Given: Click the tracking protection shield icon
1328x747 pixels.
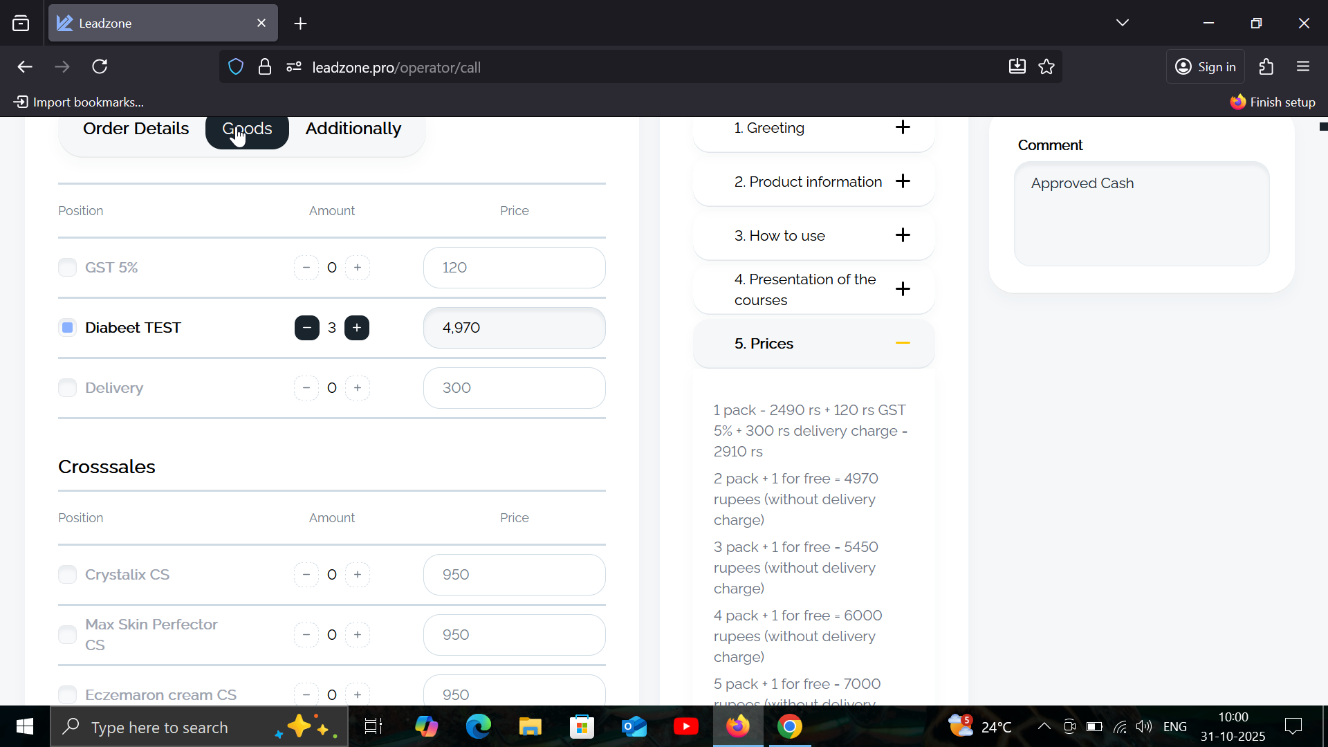Looking at the screenshot, I should coord(236,67).
